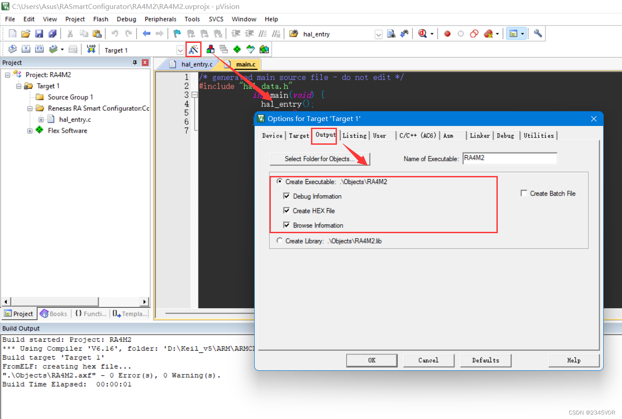
Task: Click the Name of Executable field
Action: pyautogui.click(x=510, y=158)
